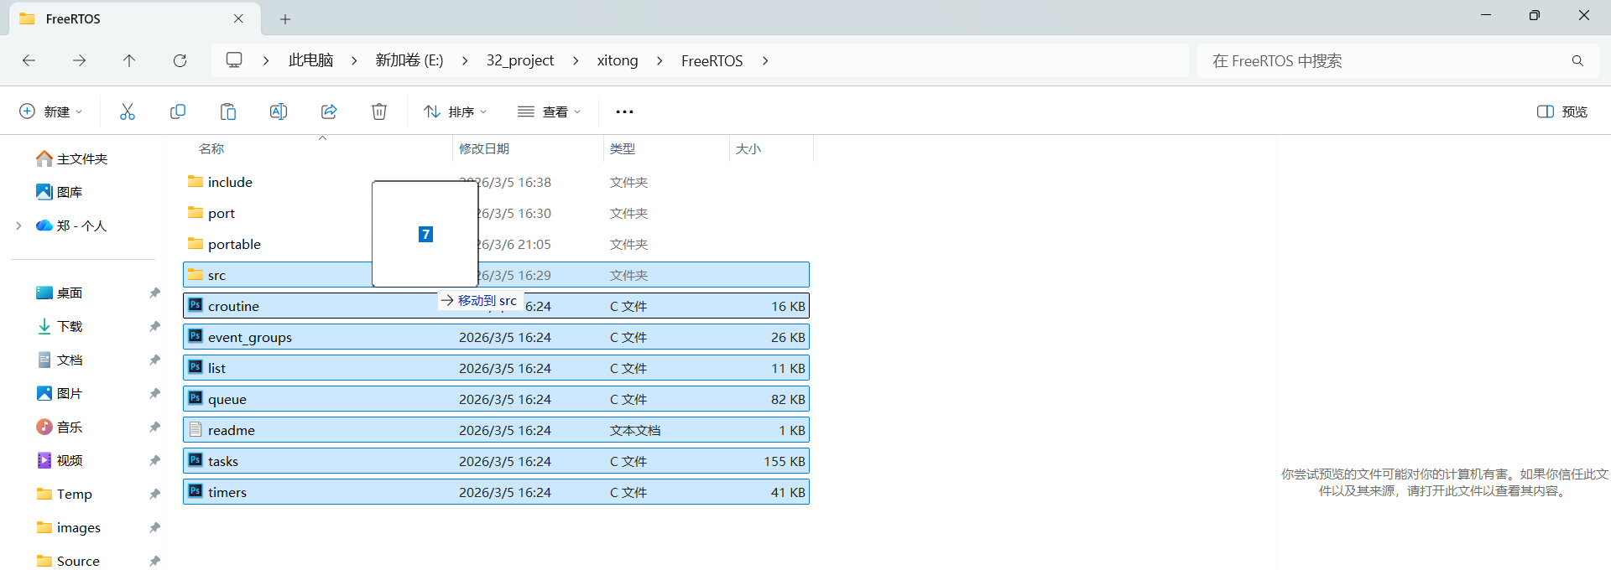Click the pin icon next to 文档
Screen dimensions: 1611x570
pos(154,360)
